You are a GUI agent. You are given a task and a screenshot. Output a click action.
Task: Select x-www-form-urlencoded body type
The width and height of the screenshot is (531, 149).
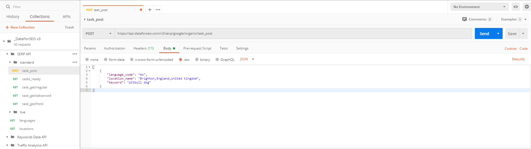coord(132,59)
